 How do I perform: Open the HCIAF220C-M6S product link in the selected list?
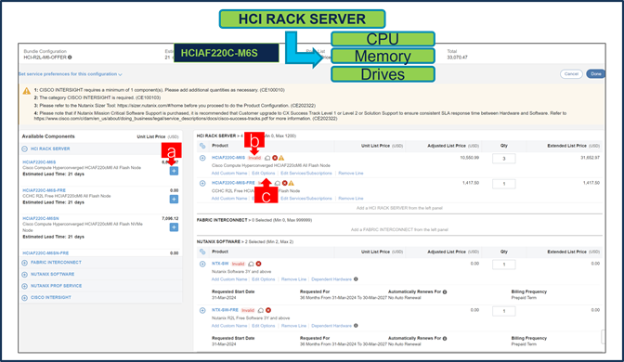(x=228, y=158)
